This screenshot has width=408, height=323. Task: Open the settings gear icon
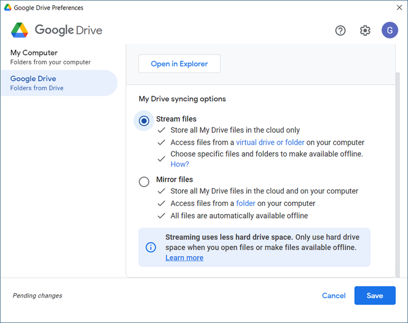tap(365, 31)
